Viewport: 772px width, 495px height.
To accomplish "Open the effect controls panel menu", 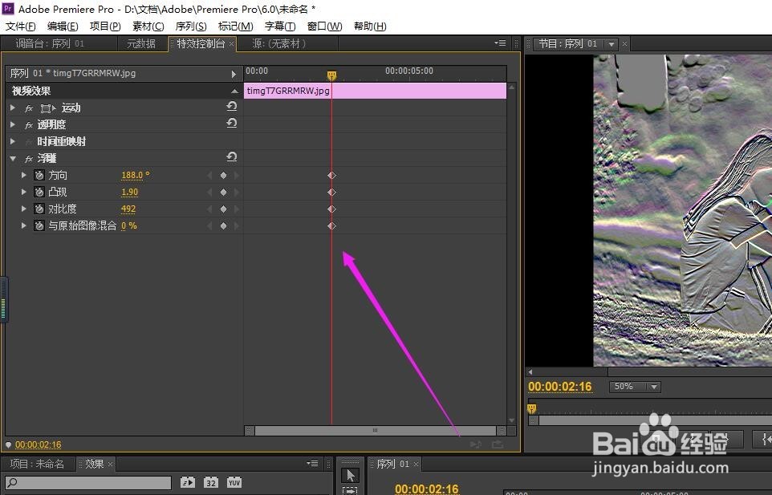I will coord(500,43).
